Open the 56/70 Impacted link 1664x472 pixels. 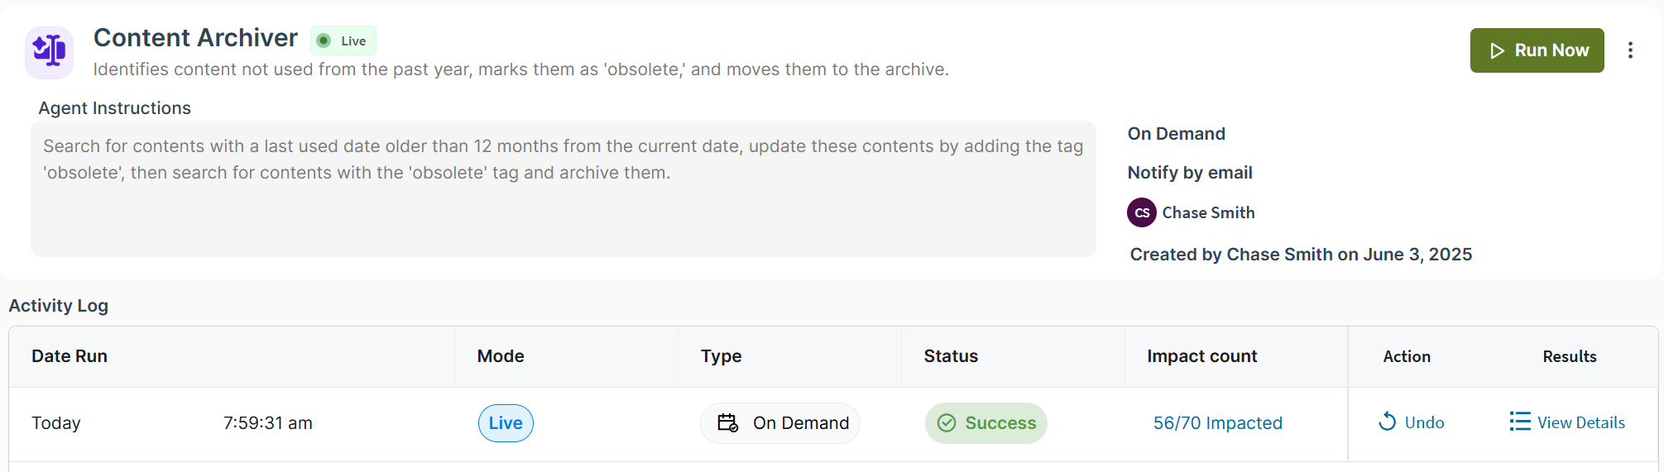[x=1218, y=423]
